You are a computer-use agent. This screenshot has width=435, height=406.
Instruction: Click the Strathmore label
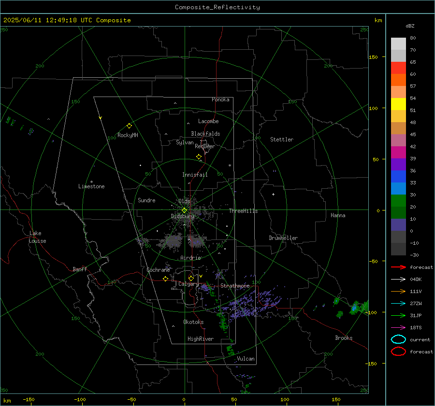[x=235, y=286]
